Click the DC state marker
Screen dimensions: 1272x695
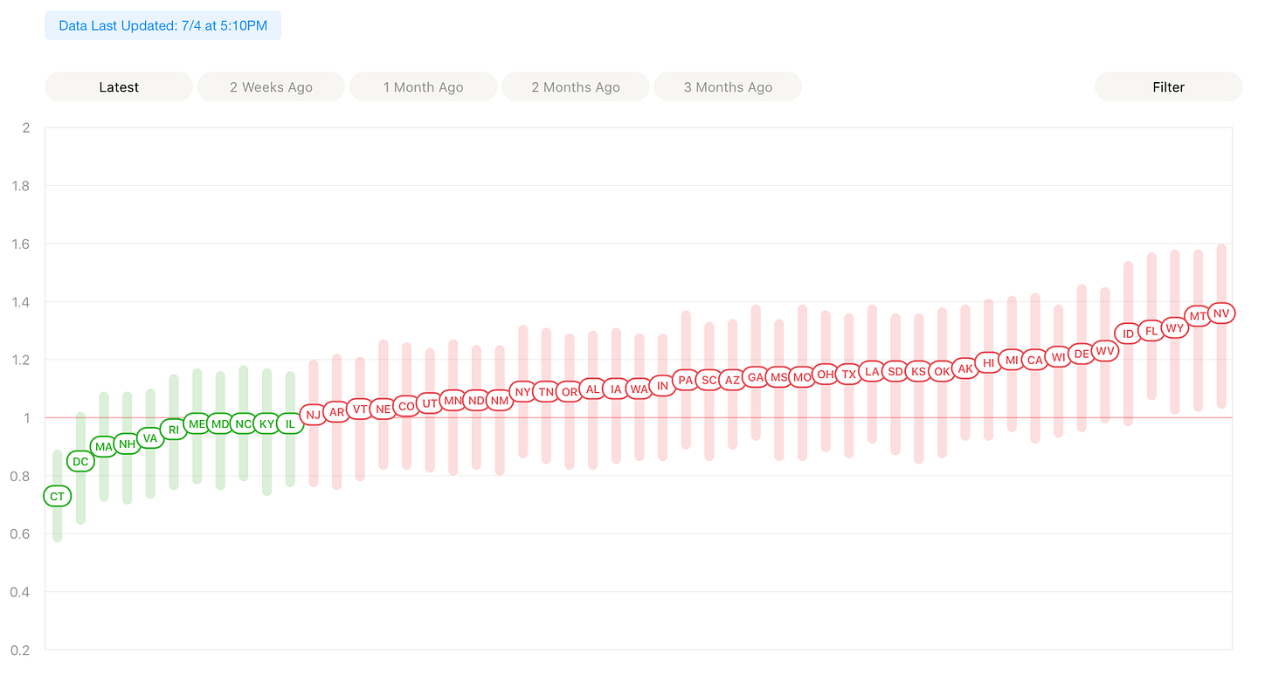(x=80, y=461)
